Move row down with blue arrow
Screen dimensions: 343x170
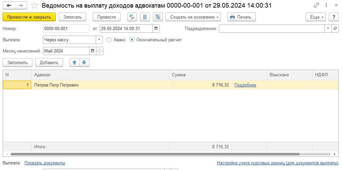pyautogui.click(x=84, y=62)
